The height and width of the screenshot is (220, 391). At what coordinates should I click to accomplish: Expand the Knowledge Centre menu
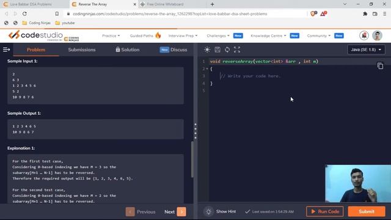268,35
